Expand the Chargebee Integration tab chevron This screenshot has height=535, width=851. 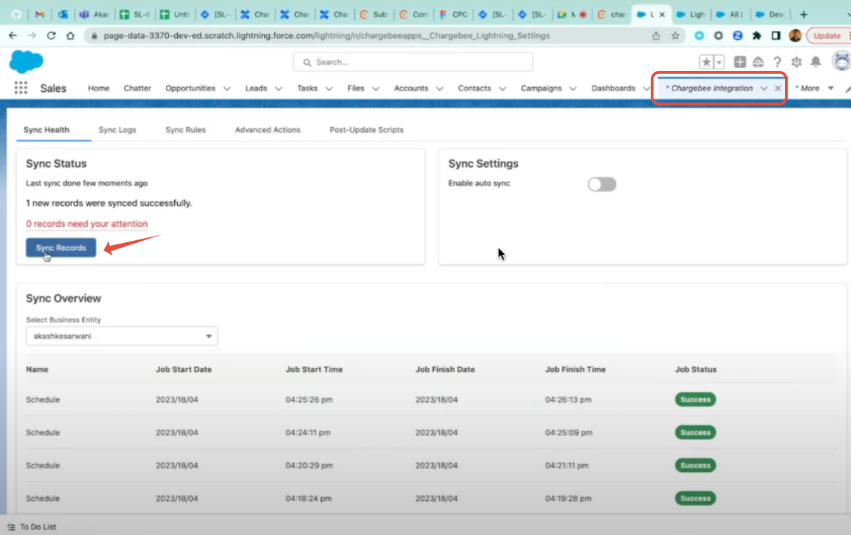763,88
